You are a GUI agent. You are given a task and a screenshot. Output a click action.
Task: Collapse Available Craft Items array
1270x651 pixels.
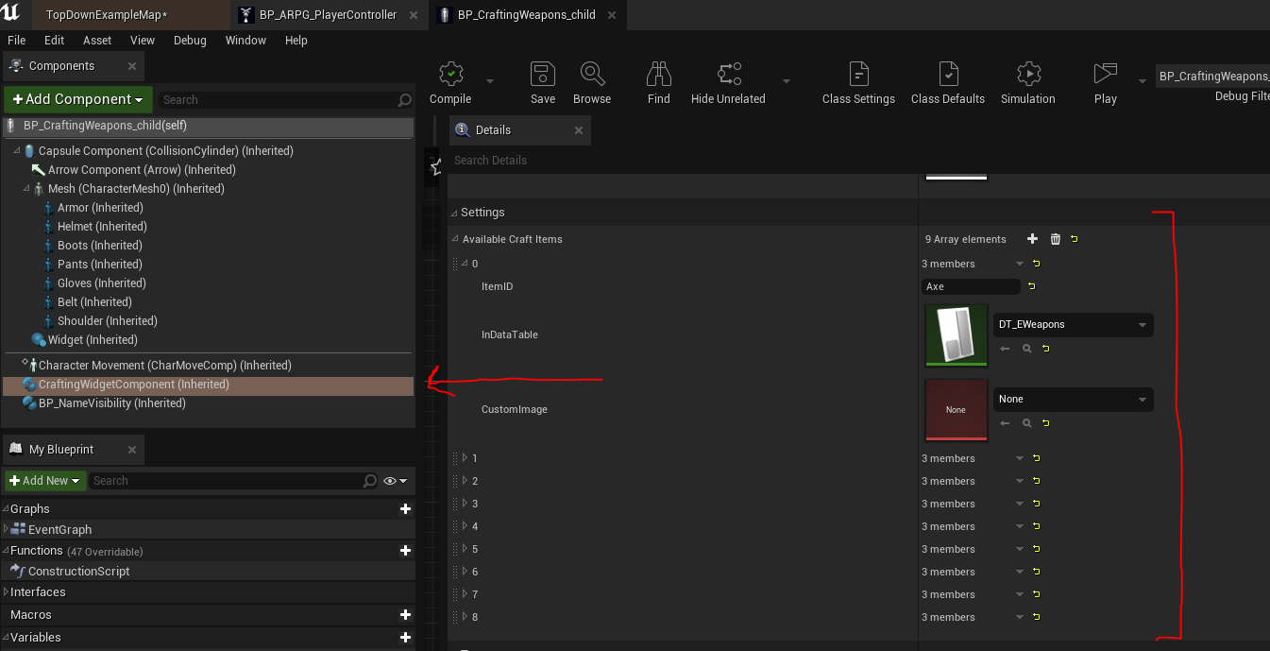coord(455,239)
